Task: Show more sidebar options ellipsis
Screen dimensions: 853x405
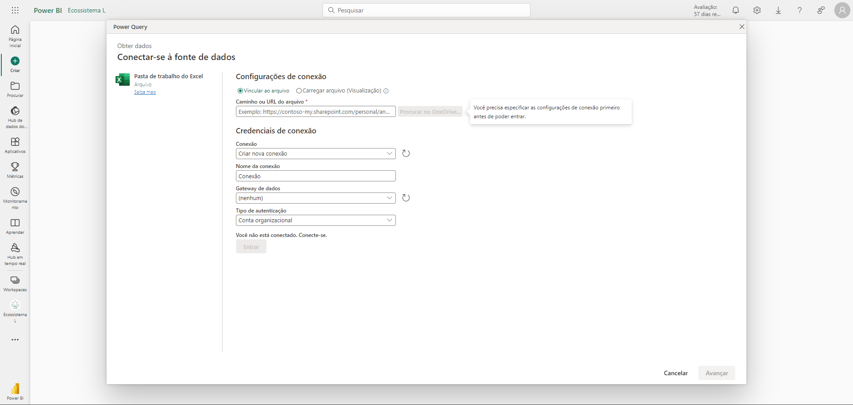Action: [x=15, y=340]
